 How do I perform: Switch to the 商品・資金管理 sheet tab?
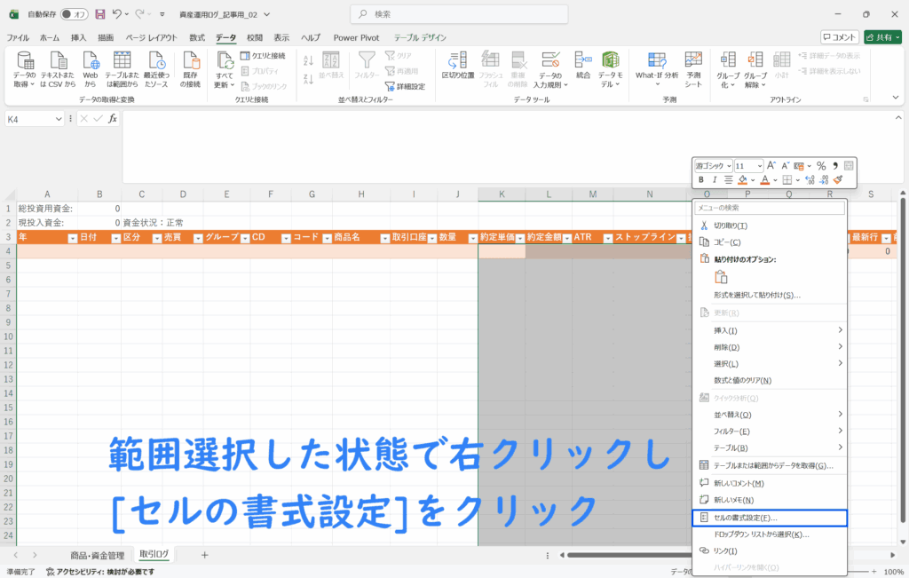(98, 555)
